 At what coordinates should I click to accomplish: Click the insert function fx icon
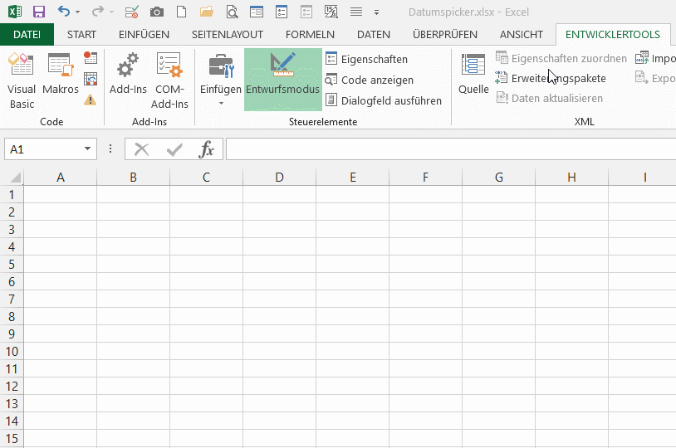pos(206,149)
